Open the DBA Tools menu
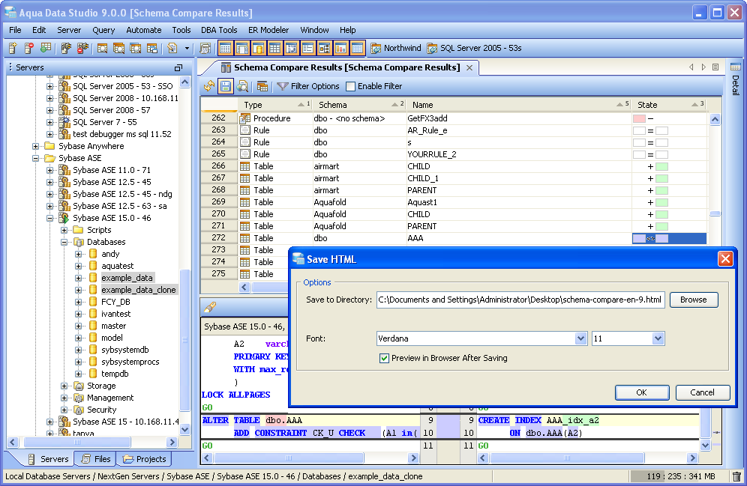This screenshot has width=747, height=486. pos(219,30)
